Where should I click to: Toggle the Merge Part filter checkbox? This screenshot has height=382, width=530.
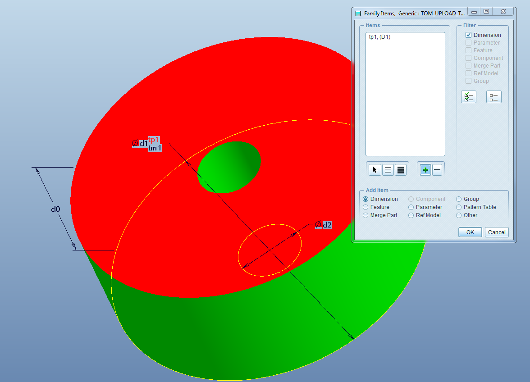[x=469, y=65]
